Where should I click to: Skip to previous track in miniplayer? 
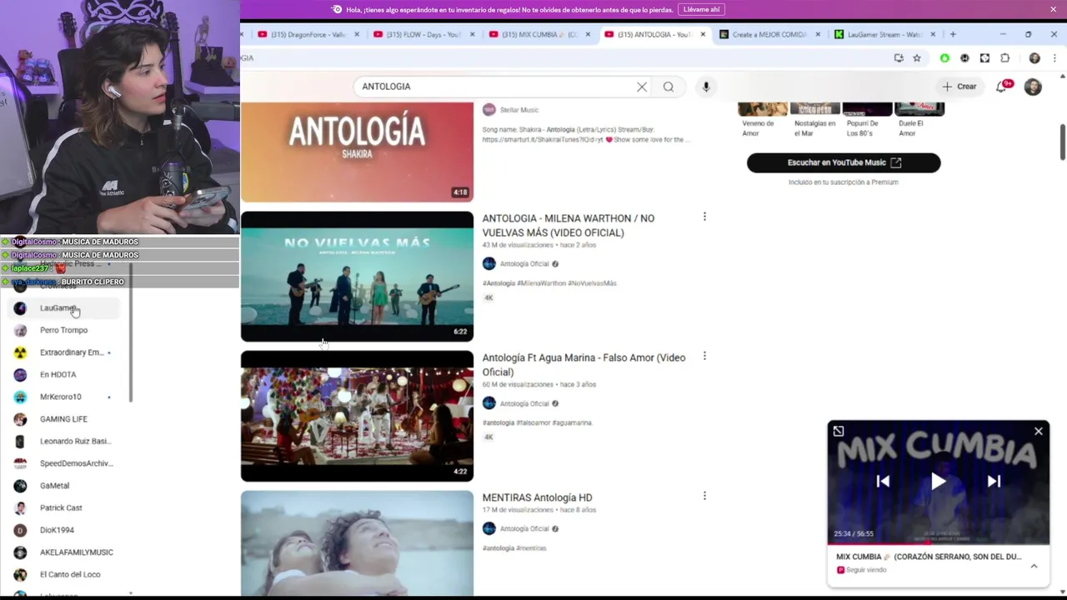(883, 481)
